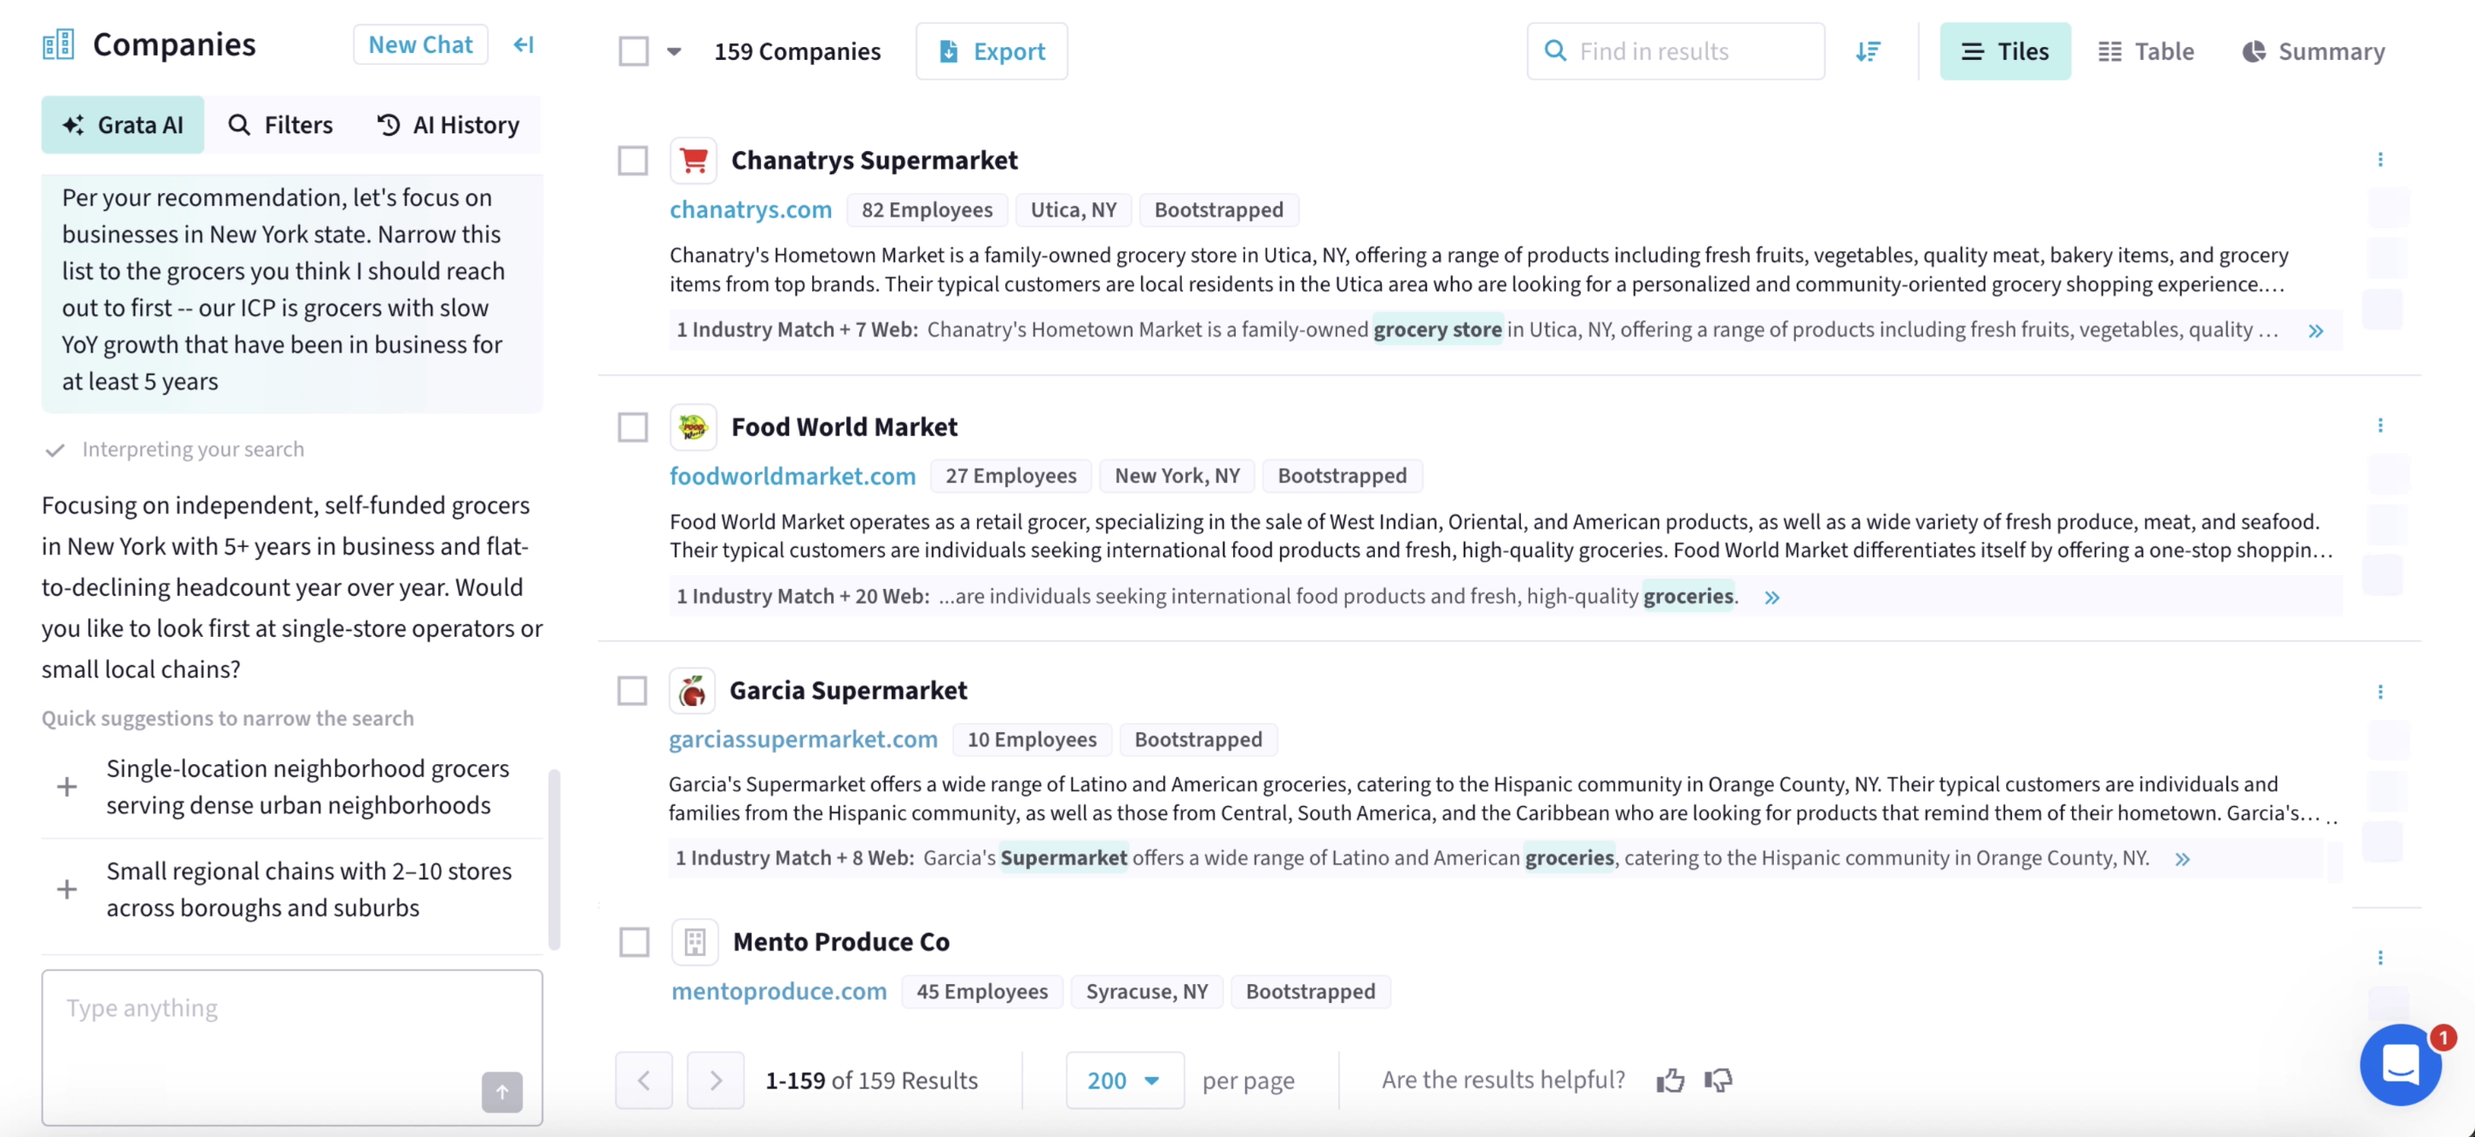This screenshot has width=2475, height=1137.
Task: Switch to the Table view tab
Action: [2146, 51]
